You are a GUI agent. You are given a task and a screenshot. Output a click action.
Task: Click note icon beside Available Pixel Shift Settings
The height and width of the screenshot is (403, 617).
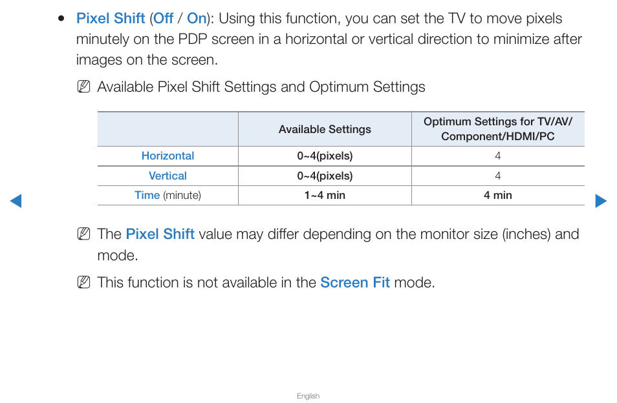[84, 87]
